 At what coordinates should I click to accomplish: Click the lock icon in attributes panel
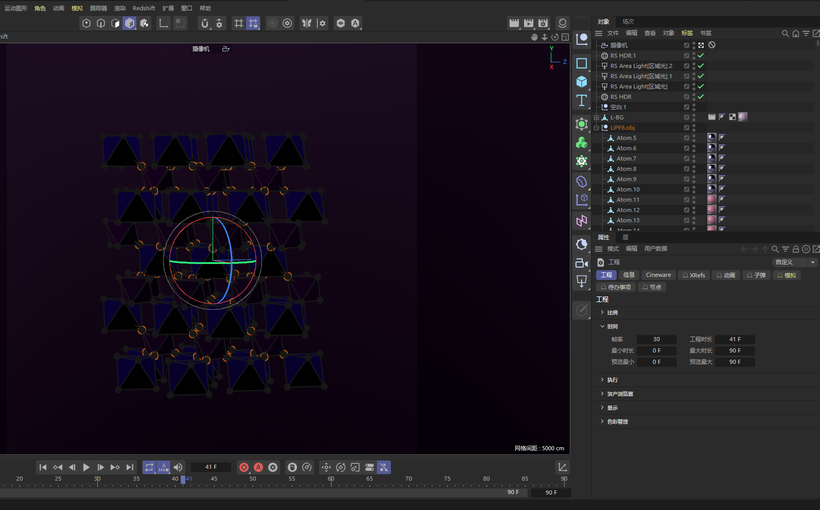(795, 249)
